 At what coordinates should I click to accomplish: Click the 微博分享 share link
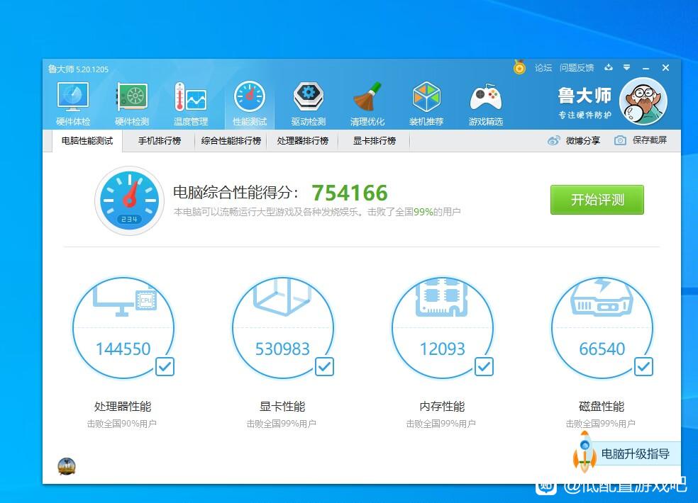[x=582, y=140]
